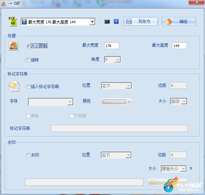The width and height of the screenshot is (205, 195).
Task: Enable 插入标记字符串 checkbox
Action: 28,86
